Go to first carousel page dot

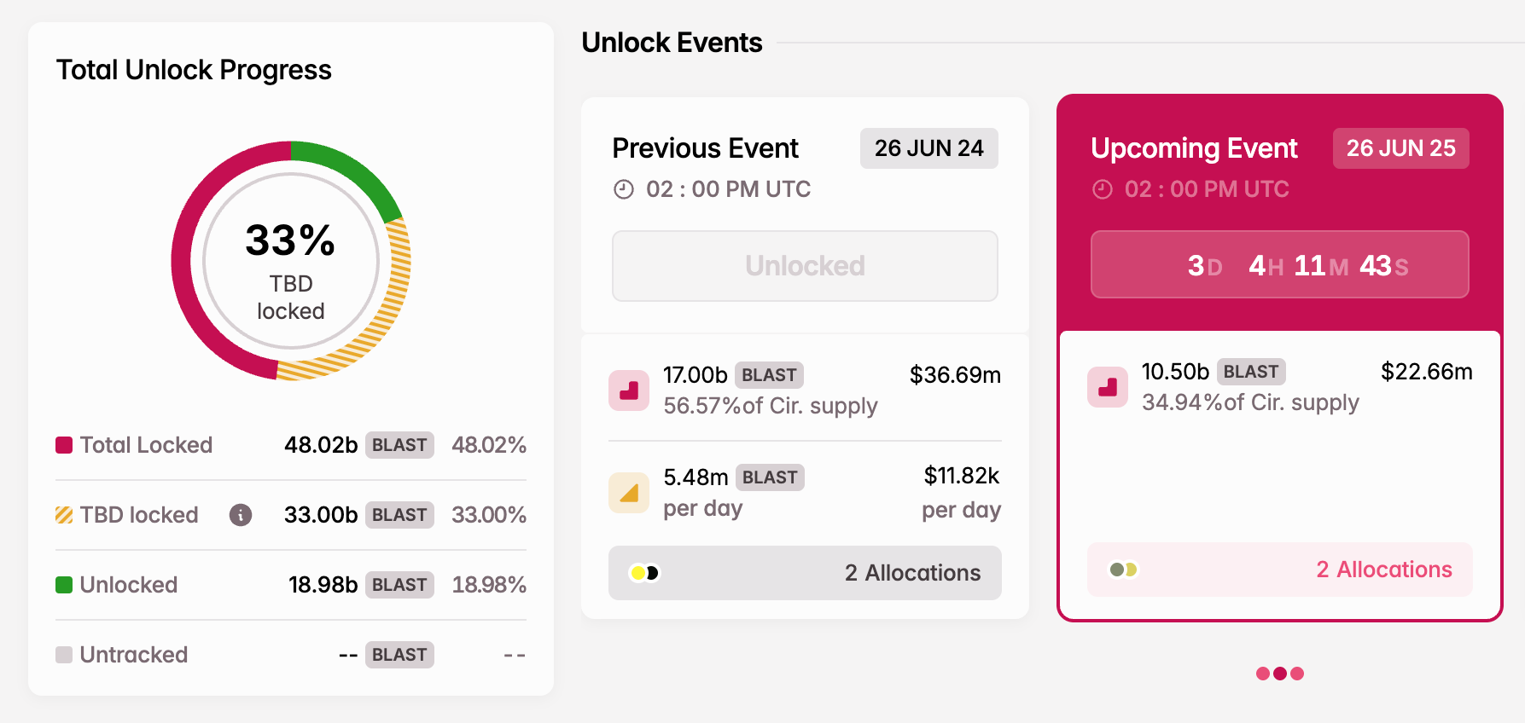point(1263,674)
